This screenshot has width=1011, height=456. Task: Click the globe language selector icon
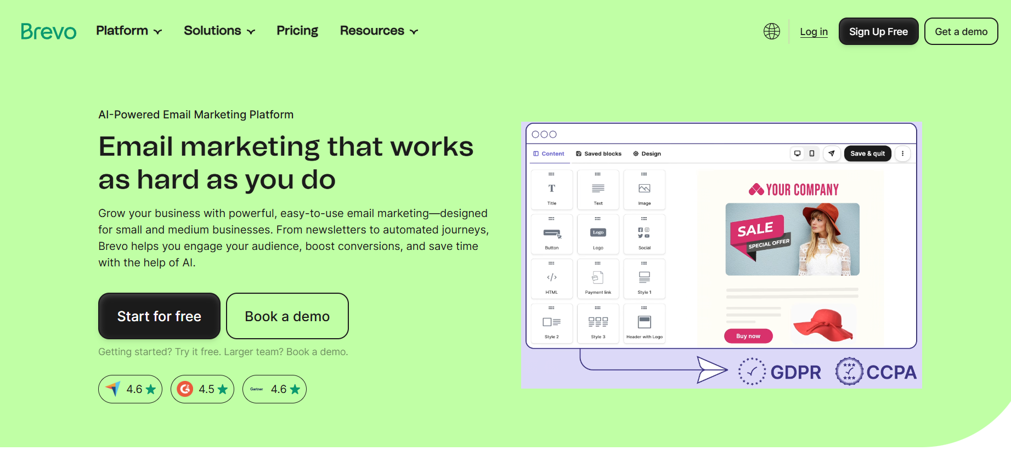pos(771,31)
